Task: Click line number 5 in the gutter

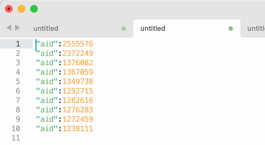Action: click(18, 82)
